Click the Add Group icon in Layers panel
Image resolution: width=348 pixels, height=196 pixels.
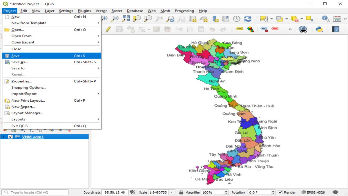click(13, 130)
